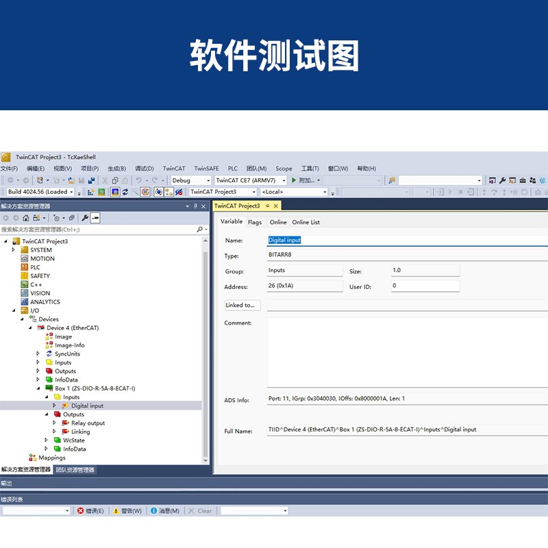548x548 pixels.
Task: Click wrench Properties icon in top toolbar
Action: [x=503, y=180]
